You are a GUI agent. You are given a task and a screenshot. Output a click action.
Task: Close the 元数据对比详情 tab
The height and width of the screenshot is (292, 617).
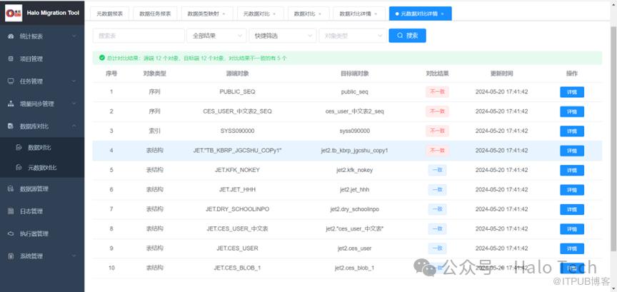(x=443, y=14)
